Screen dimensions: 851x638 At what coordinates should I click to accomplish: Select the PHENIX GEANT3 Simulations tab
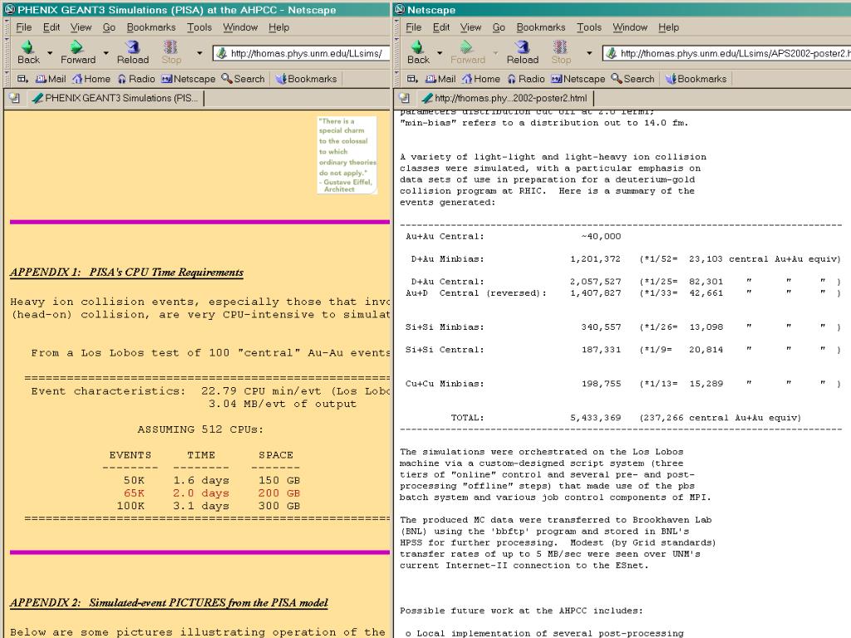point(116,98)
